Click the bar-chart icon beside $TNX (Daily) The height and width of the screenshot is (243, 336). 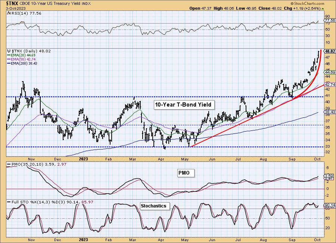click(x=9, y=51)
